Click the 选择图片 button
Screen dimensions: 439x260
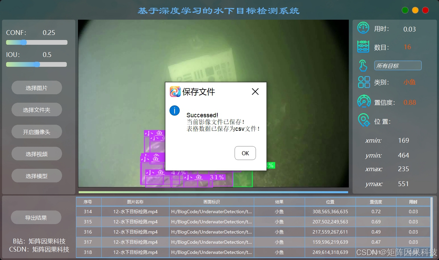(x=37, y=88)
